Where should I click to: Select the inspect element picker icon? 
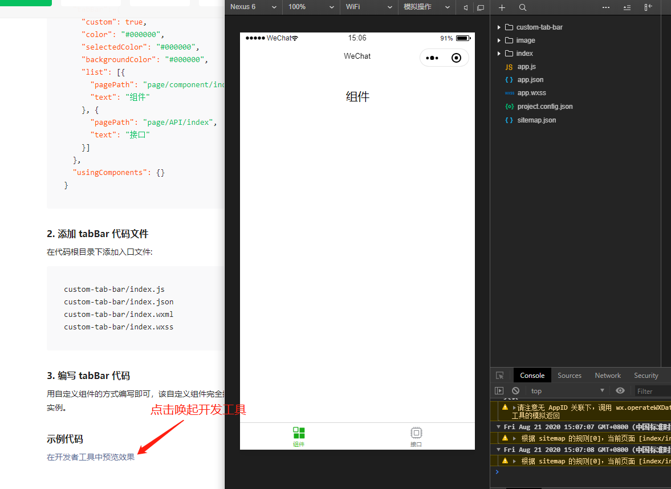tap(500, 376)
